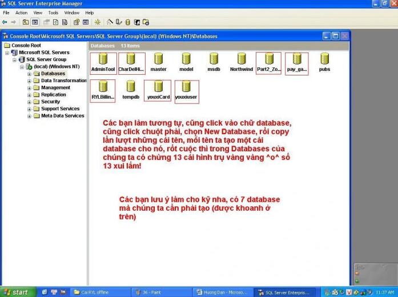398x297 pixels.
Task: Select Console Root in the tree
Action: point(26,45)
